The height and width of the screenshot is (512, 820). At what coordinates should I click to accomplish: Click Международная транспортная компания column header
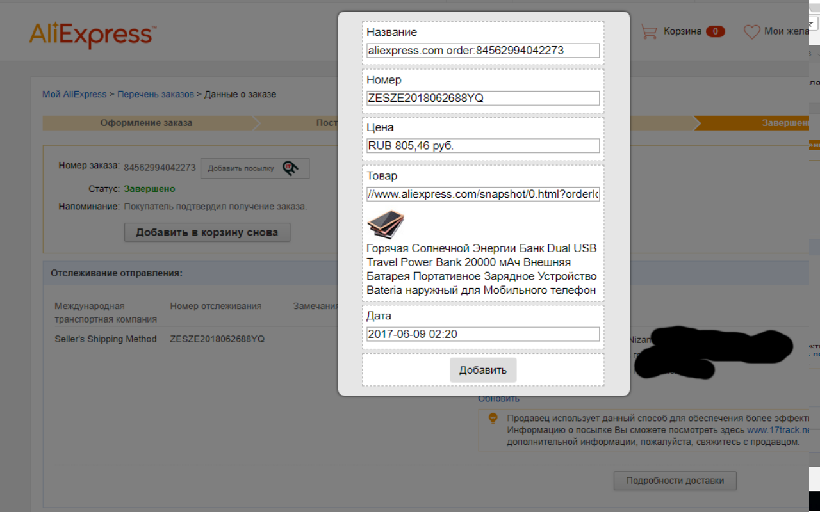tap(106, 312)
